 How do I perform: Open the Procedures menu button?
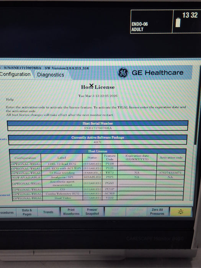7,212
